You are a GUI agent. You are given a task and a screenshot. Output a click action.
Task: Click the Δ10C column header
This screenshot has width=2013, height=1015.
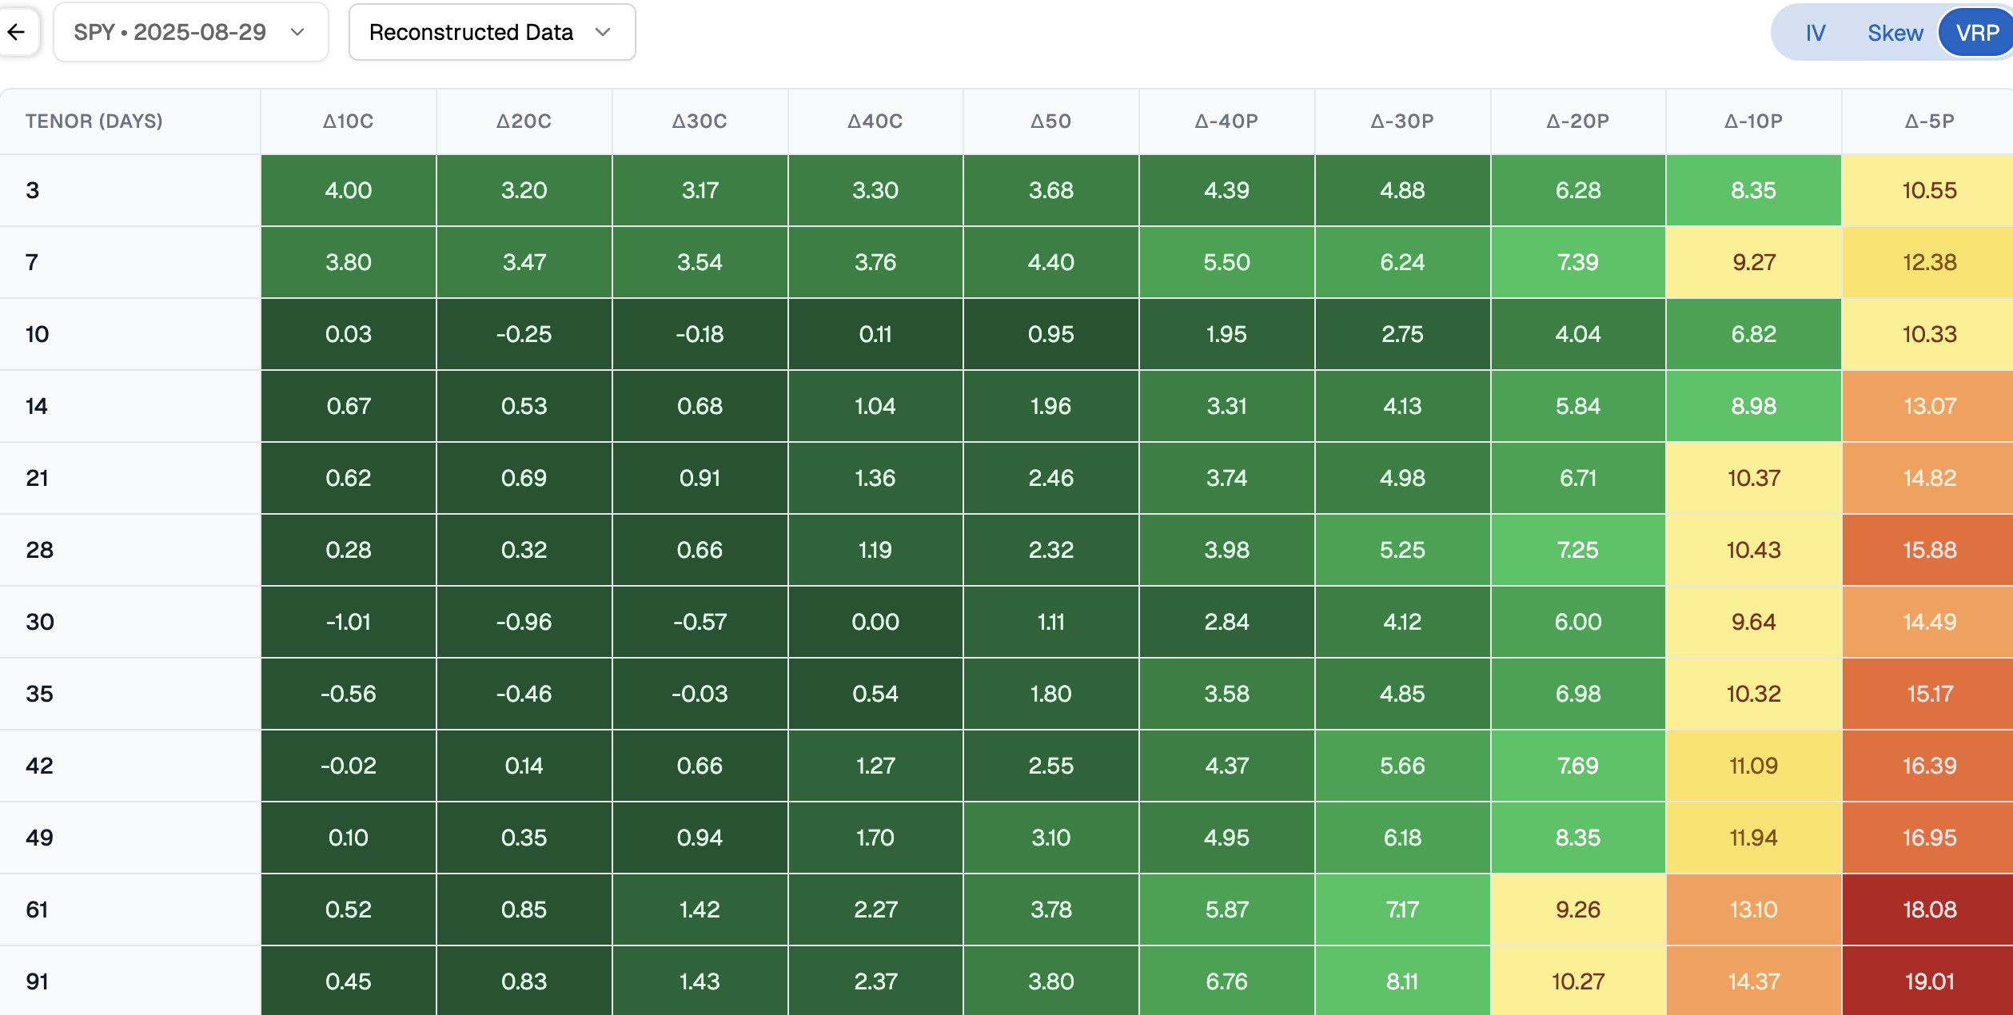pyautogui.click(x=348, y=121)
